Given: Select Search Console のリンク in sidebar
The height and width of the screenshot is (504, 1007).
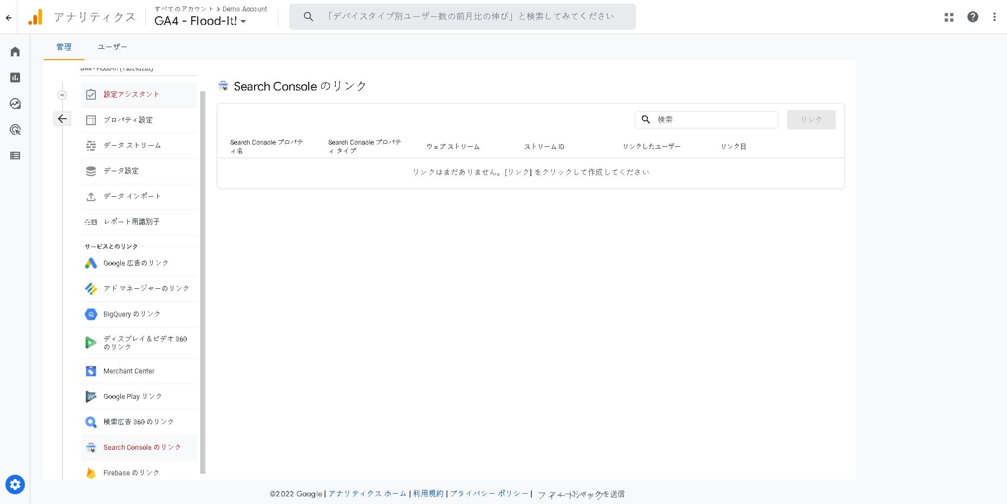Looking at the screenshot, I should click(x=139, y=448).
